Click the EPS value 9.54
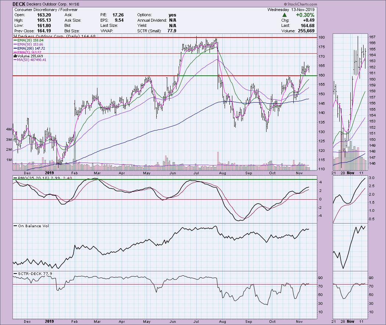 tap(119, 20)
